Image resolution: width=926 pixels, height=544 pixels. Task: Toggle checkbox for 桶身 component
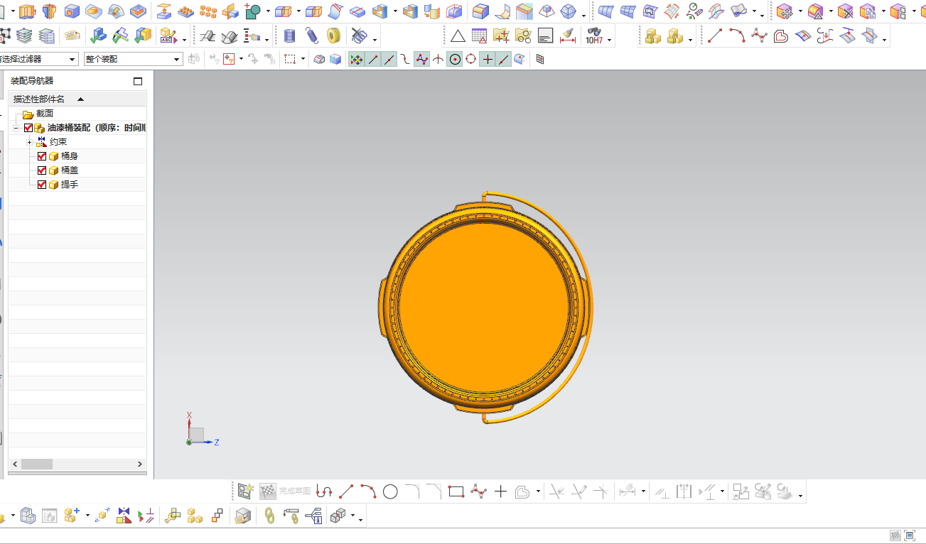click(x=42, y=156)
